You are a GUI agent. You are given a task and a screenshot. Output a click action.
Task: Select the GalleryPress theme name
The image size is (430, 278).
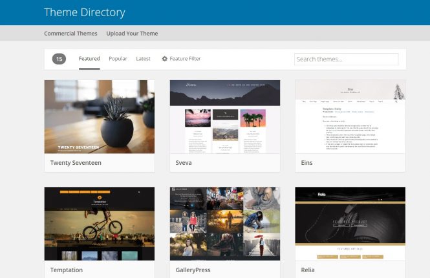coord(193,270)
